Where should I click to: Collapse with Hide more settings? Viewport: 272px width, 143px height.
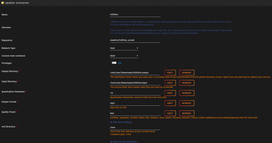click(122, 122)
